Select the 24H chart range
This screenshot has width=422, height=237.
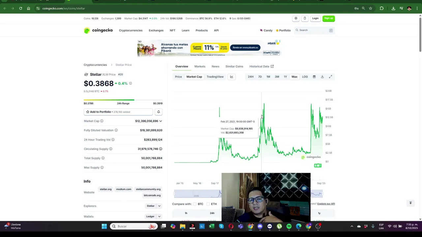point(251,77)
